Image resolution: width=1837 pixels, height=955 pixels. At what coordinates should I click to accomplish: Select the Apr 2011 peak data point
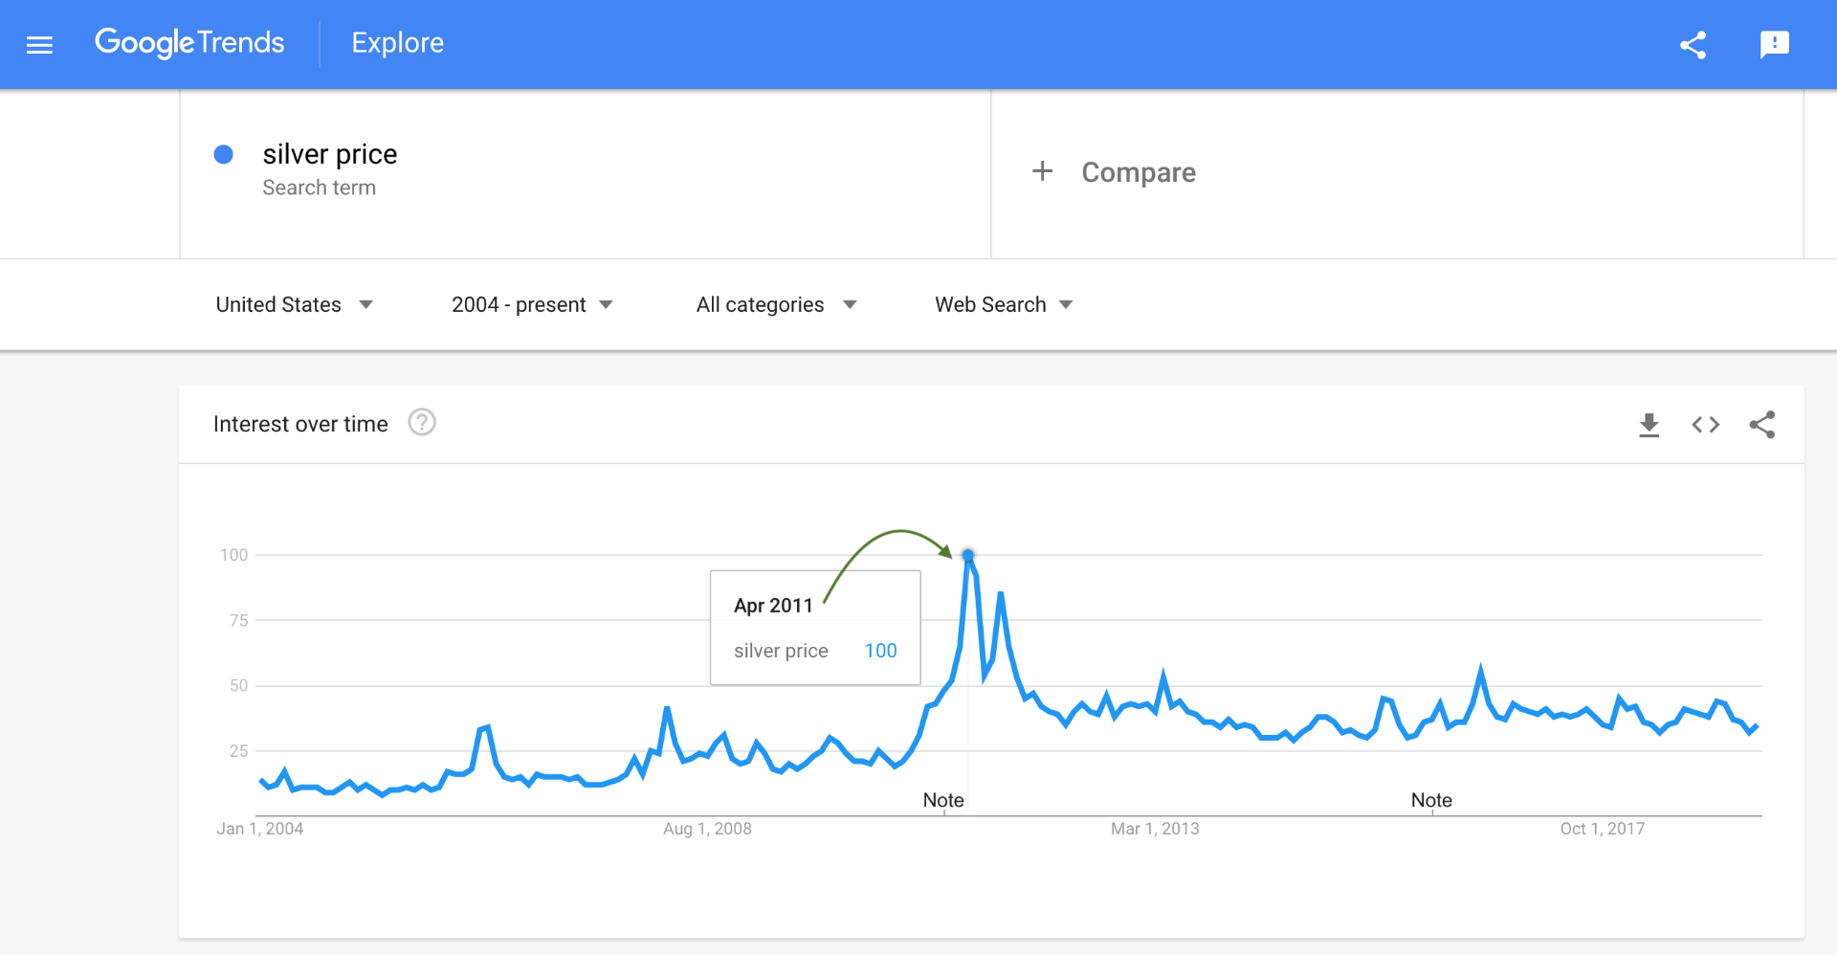(968, 555)
